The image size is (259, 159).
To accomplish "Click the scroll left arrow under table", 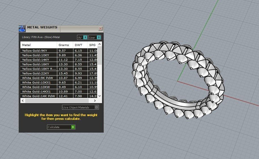I will (x=23, y=101).
